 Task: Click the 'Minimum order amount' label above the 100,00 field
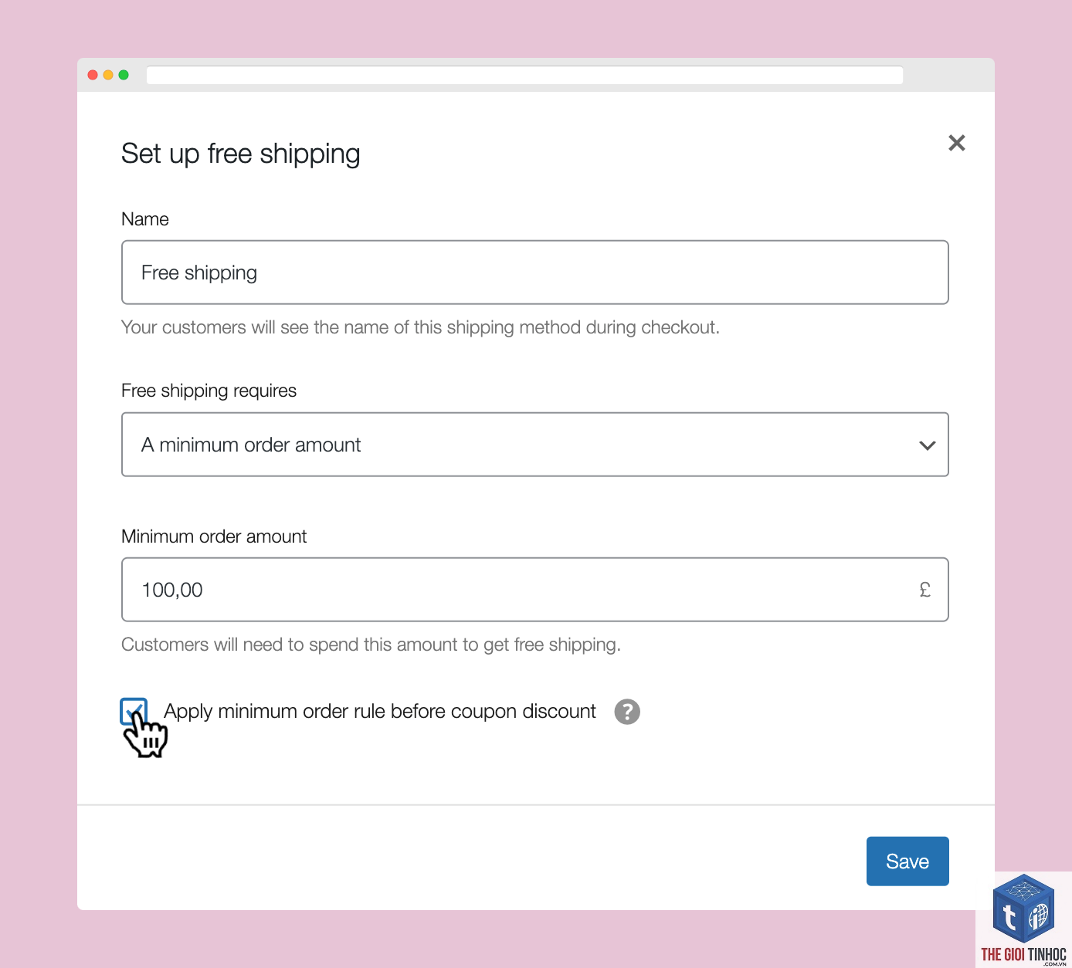(x=214, y=536)
